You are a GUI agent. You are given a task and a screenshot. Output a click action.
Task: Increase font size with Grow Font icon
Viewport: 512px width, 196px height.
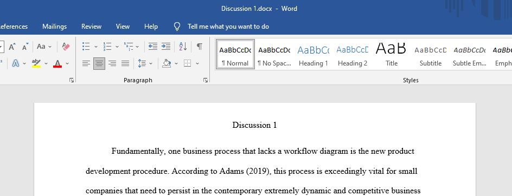(x=12, y=47)
